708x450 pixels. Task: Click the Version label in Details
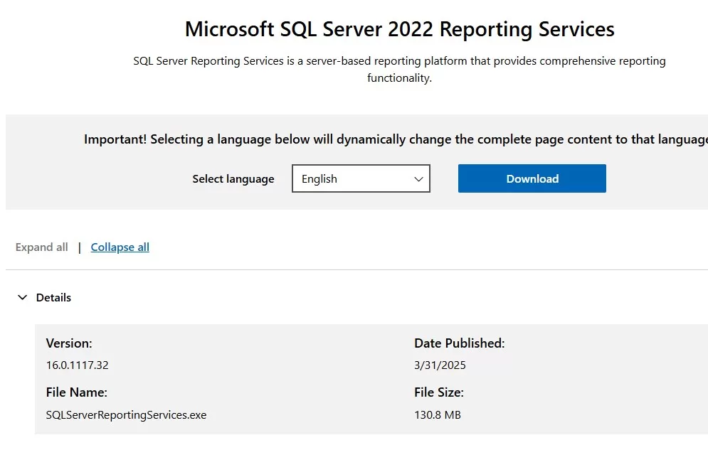pos(69,343)
